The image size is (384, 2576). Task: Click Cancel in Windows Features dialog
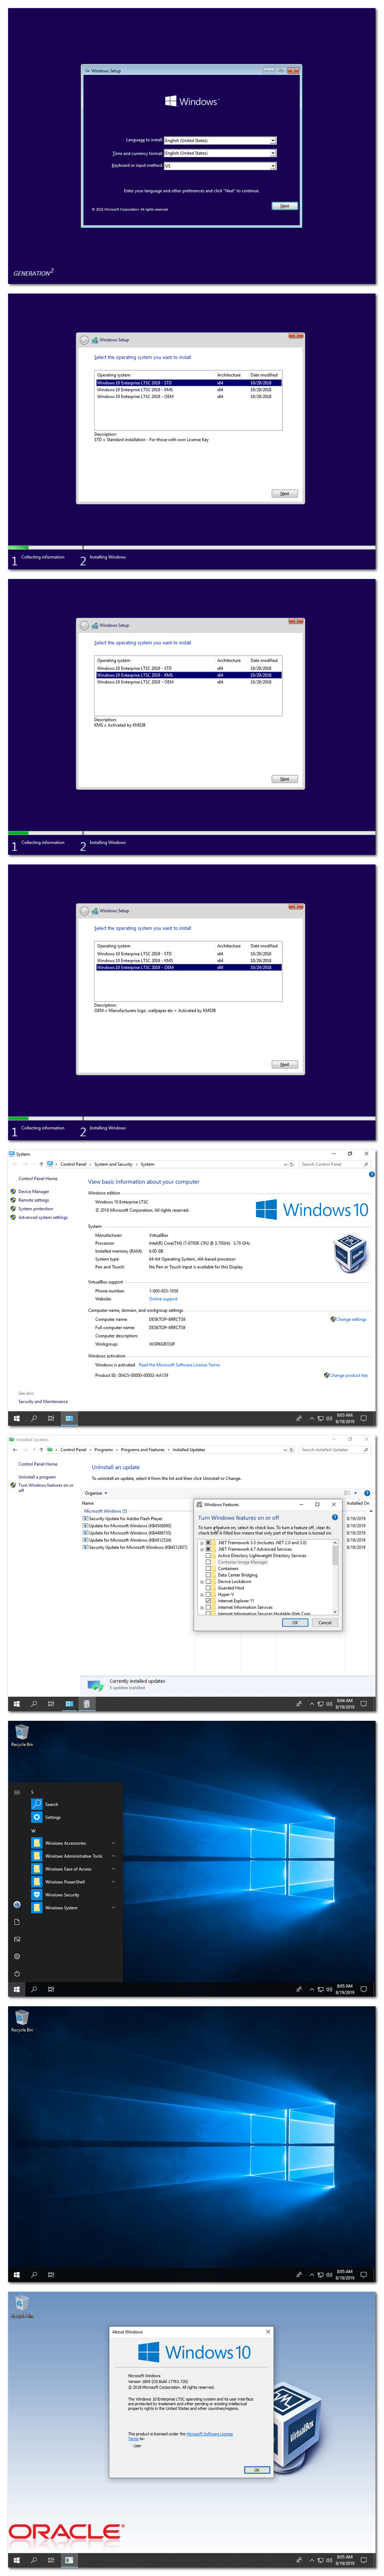click(325, 1623)
